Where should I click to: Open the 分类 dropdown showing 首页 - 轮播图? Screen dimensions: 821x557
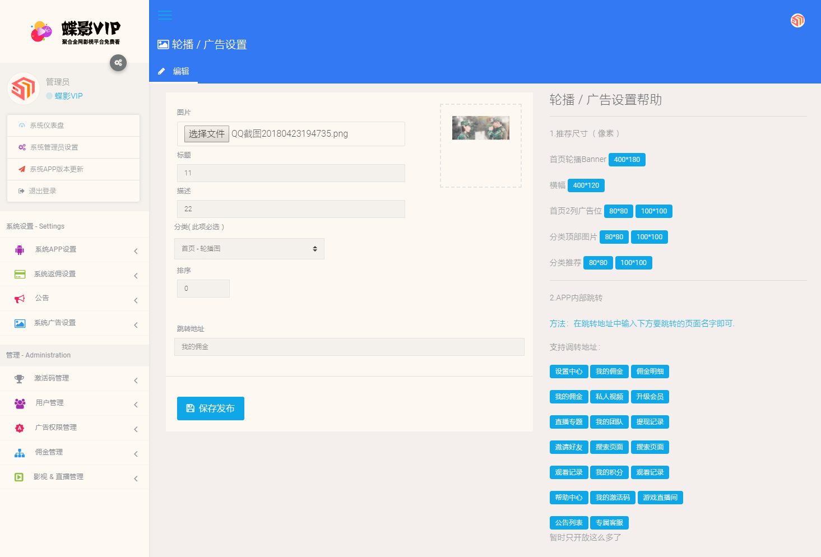(249, 249)
